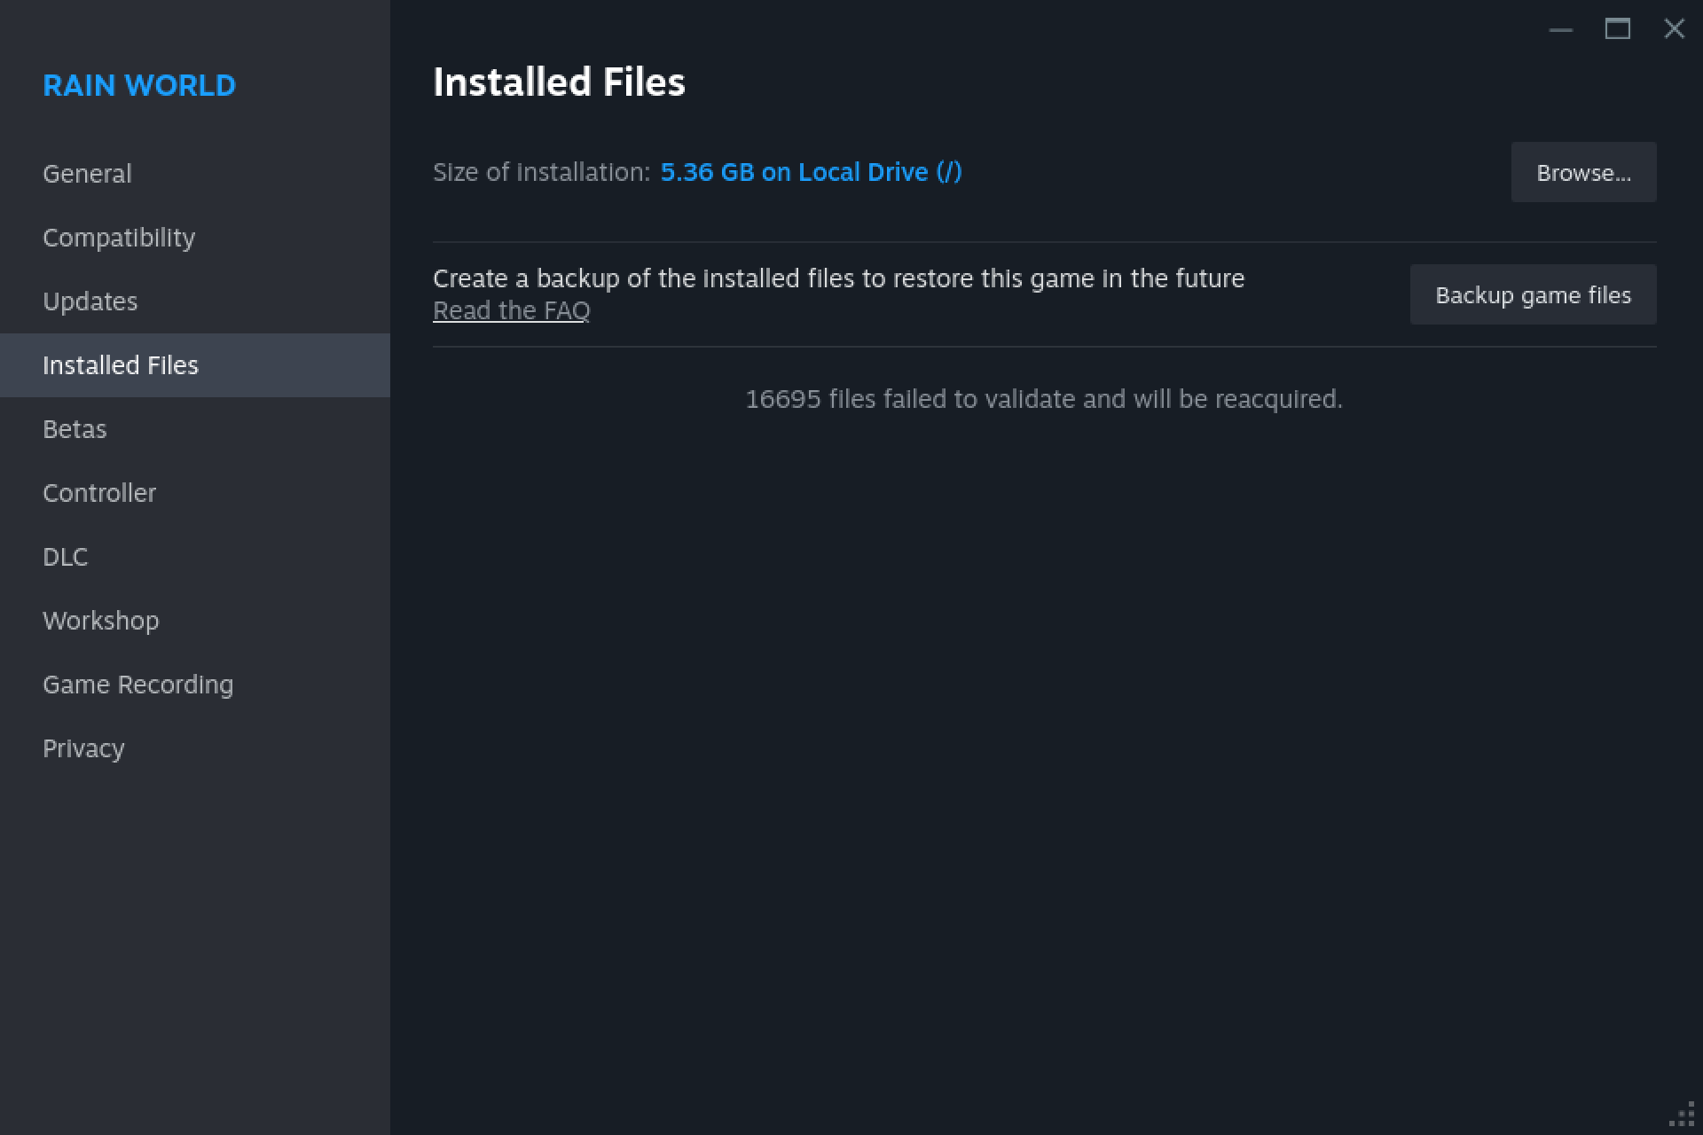The height and width of the screenshot is (1135, 1703).
Task: Open the General settings tab
Action: point(194,174)
